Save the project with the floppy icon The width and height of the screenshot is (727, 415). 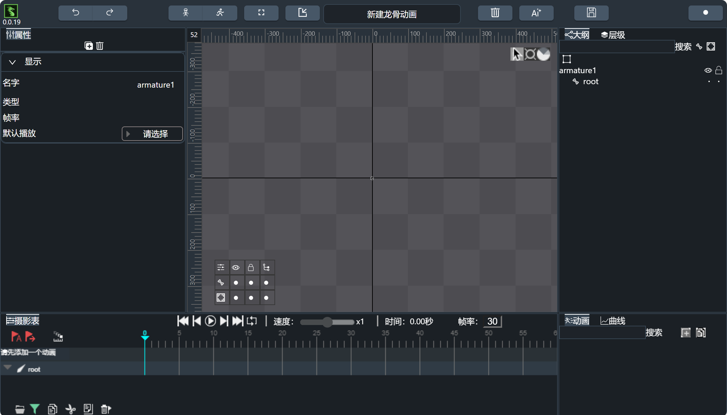(x=592, y=13)
